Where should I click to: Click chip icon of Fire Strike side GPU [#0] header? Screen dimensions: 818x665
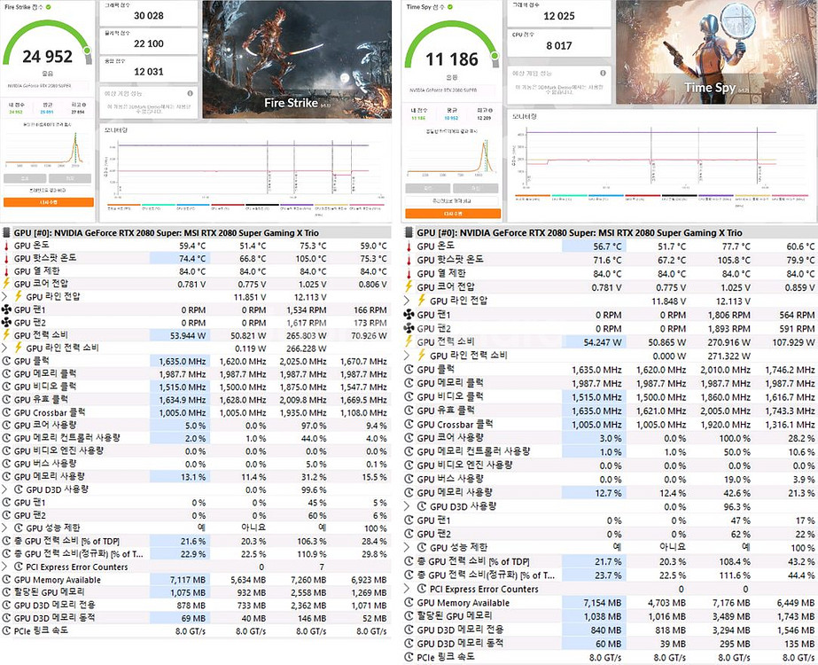click(x=6, y=233)
